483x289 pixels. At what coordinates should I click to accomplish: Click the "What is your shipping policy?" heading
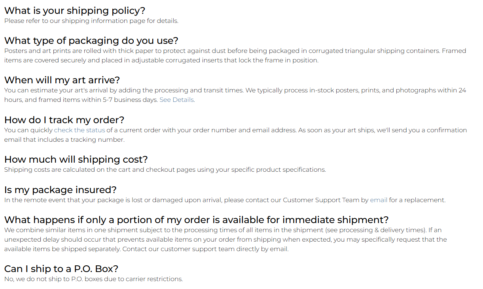pyautogui.click(x=75, y=11)
